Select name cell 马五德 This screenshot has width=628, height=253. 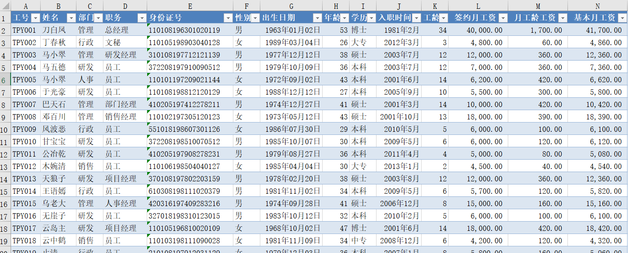tap(58, 68)
